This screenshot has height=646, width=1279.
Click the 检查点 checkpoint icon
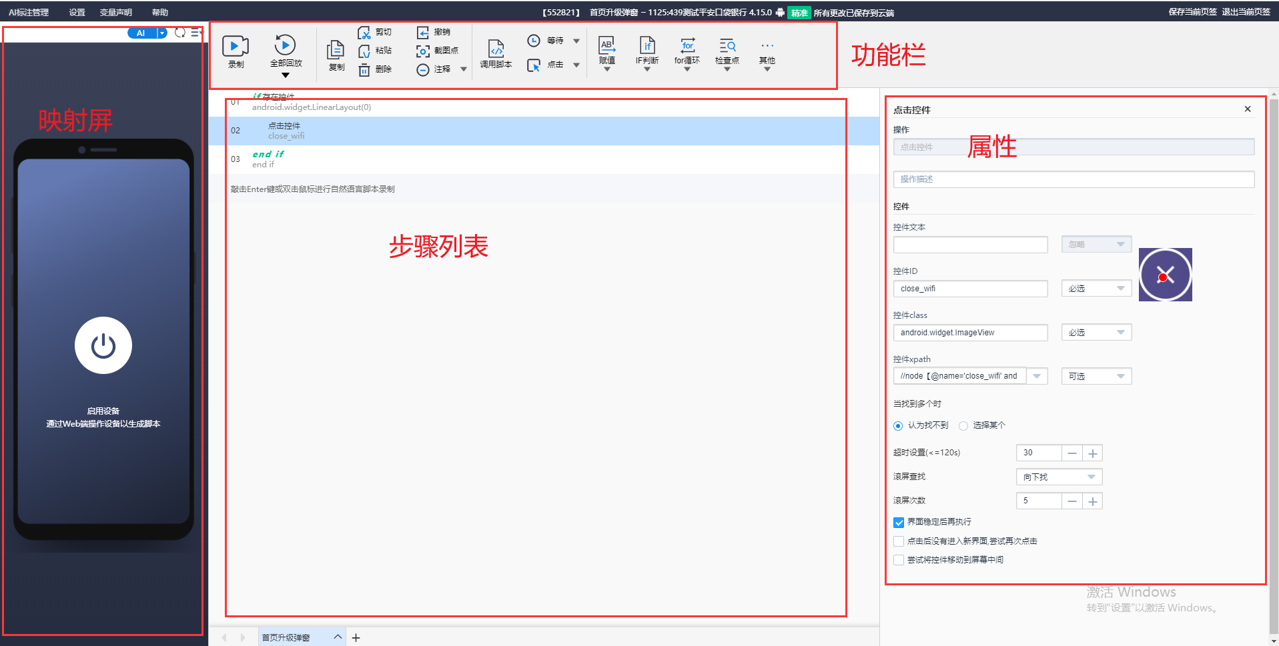[727, 45]
